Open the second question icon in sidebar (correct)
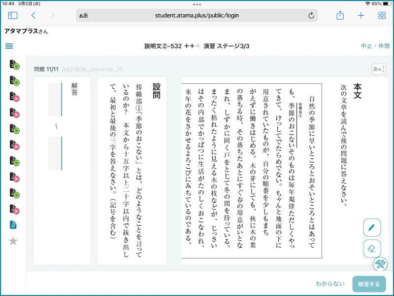 pos(14,80)
